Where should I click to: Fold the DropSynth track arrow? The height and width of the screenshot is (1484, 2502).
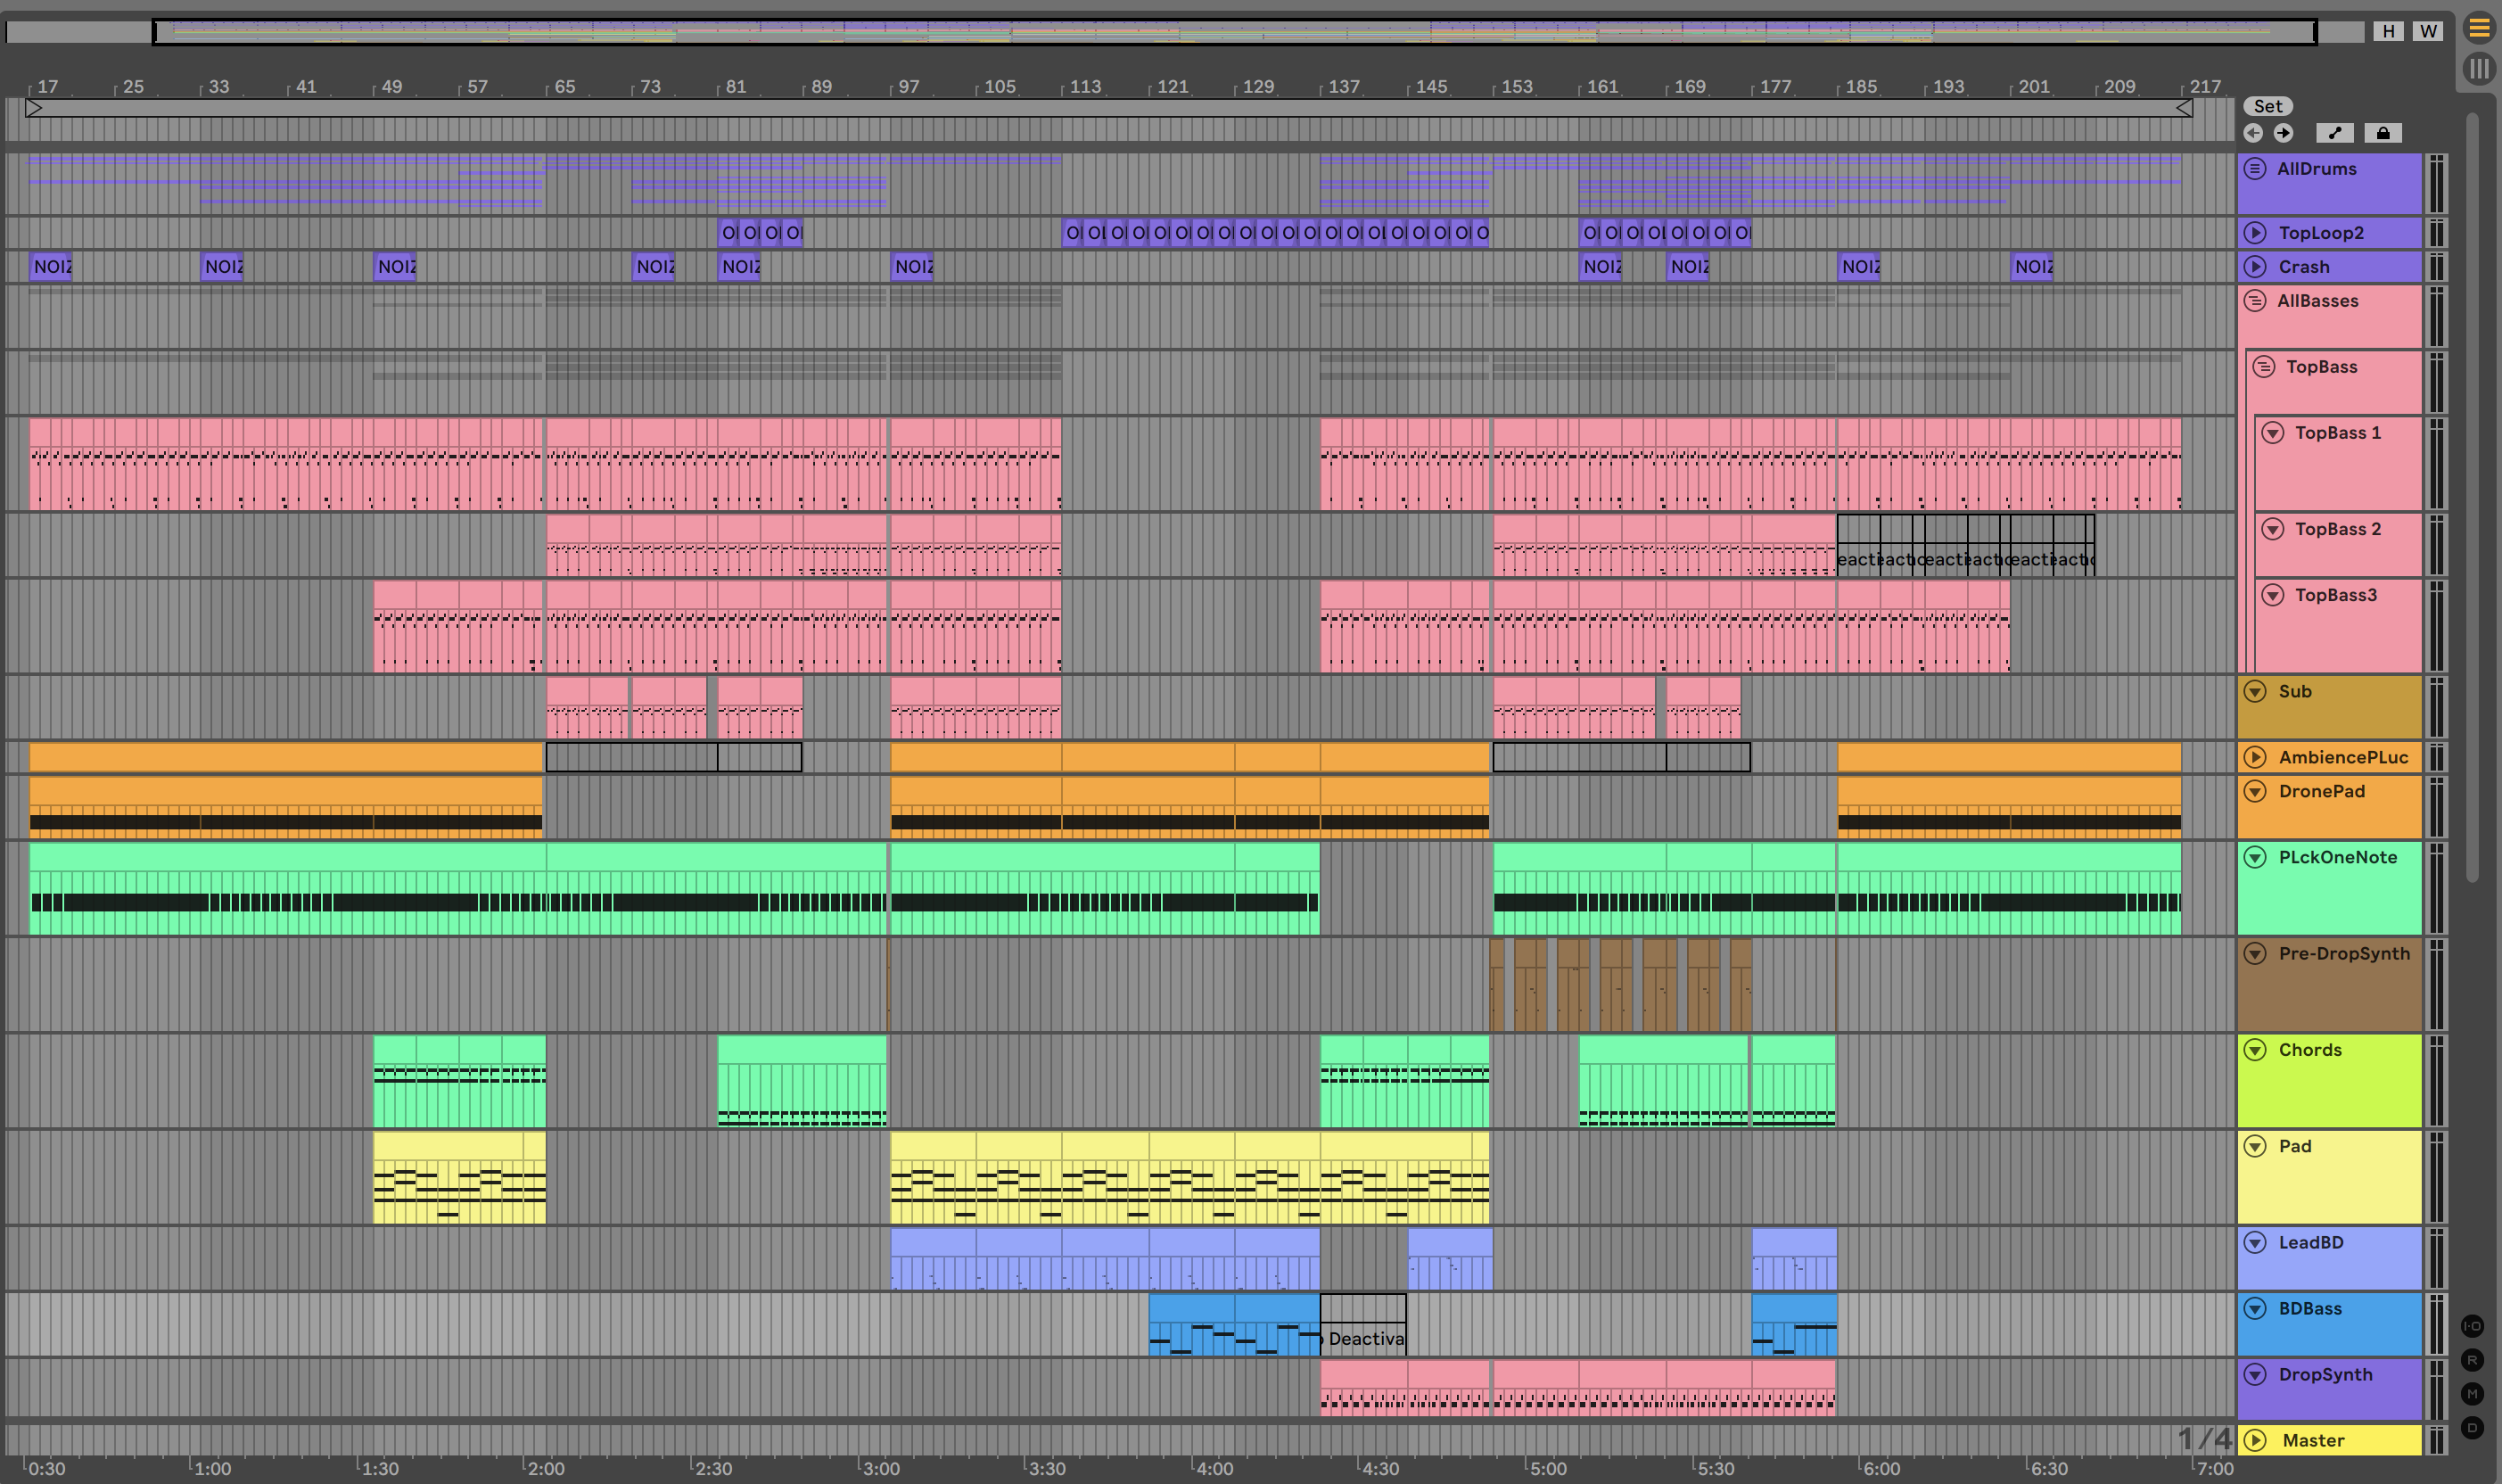pyautogui.click(x=2255, y=1375)
